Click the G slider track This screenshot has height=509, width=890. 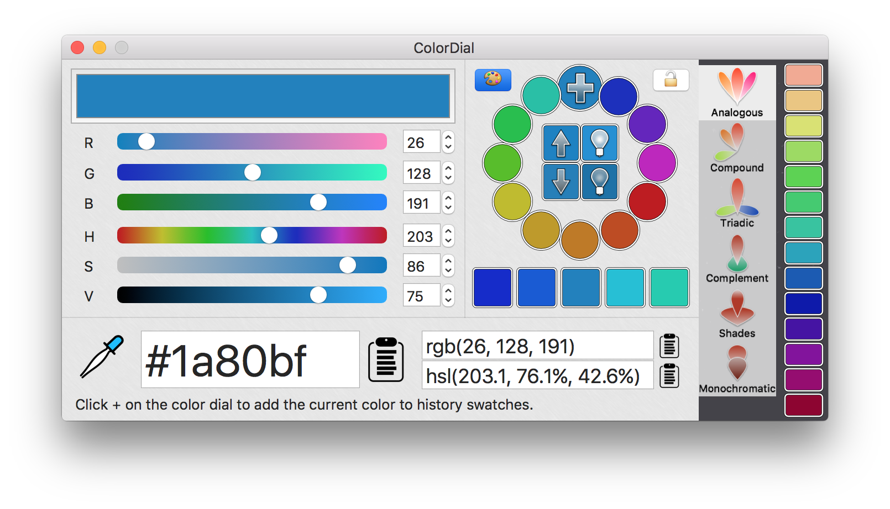click(252, 172)
